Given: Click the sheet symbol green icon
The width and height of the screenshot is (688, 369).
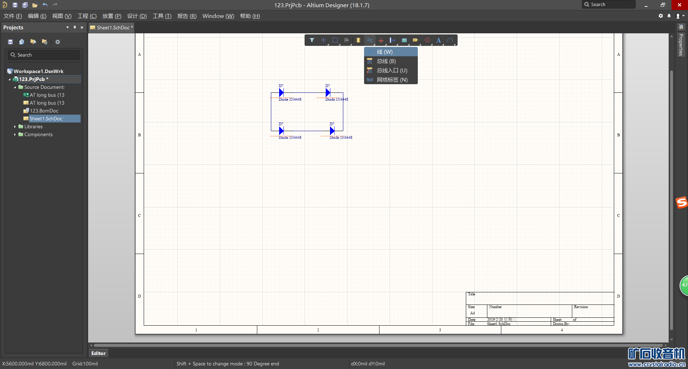Looking at the screenshot, I should (404, 40).
